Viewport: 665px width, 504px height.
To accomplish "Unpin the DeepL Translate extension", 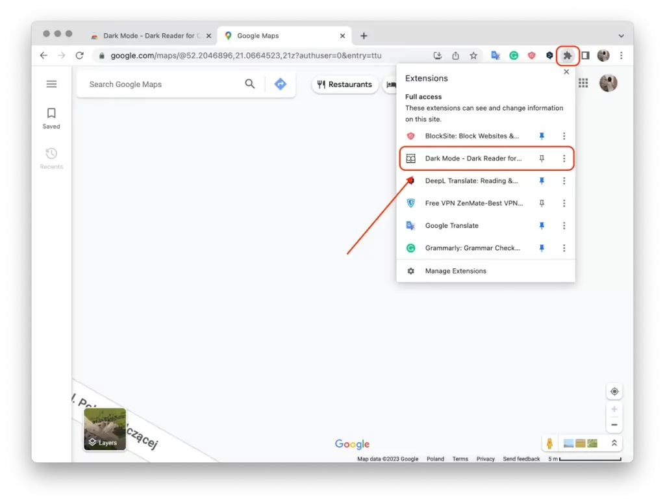I will pos(542,181).
